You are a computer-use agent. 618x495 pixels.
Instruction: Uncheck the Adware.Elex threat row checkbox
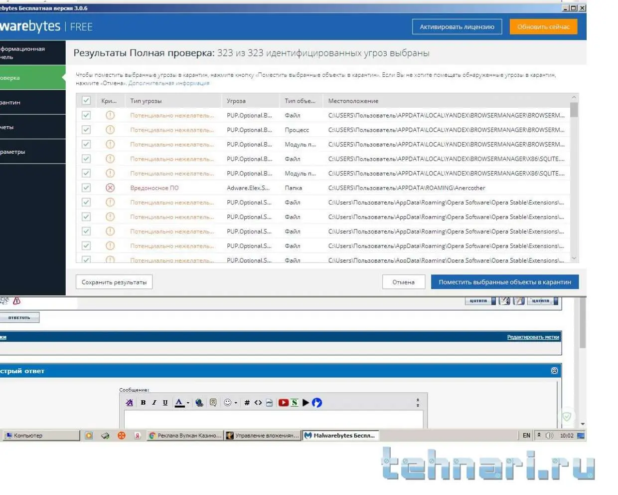(x=86, y=188)
